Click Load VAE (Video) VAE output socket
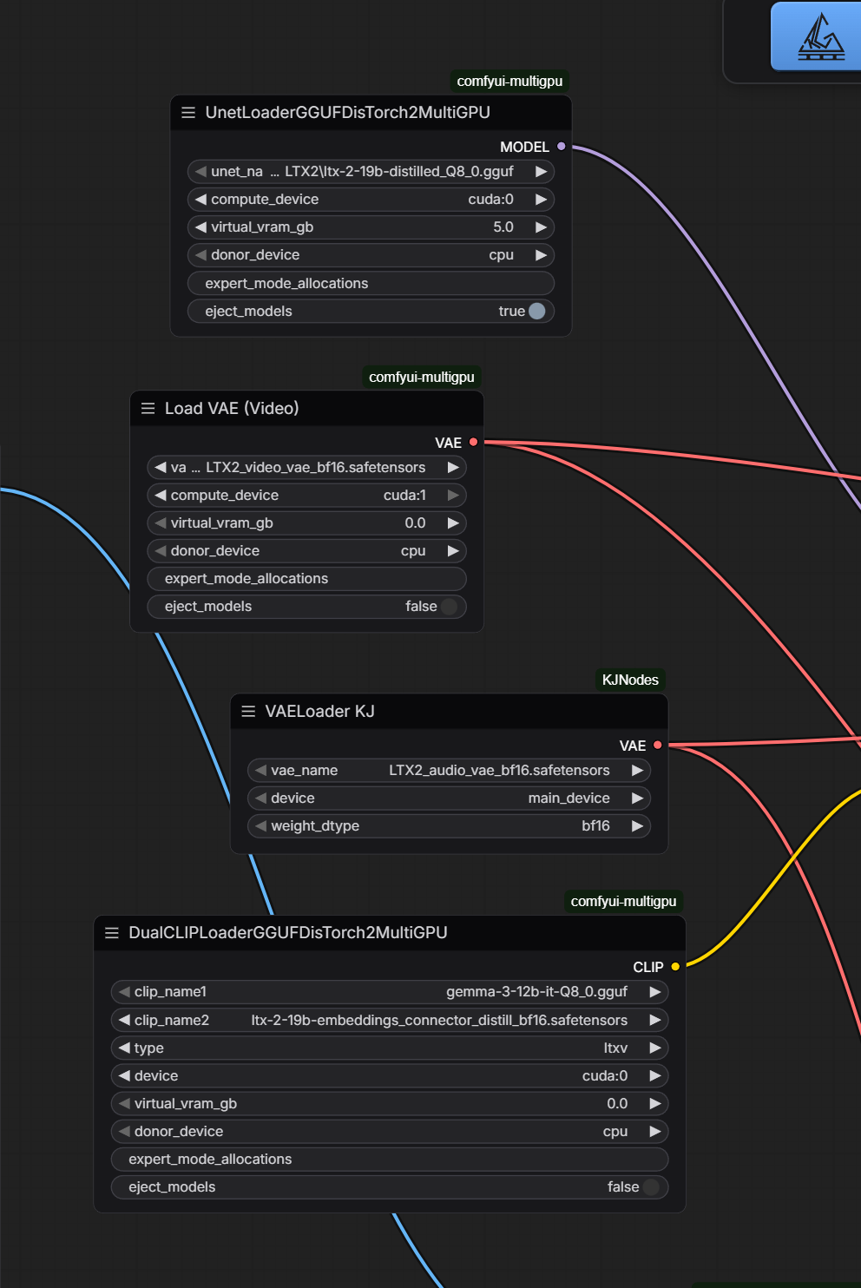This screenshot has width=861, height=1288. pyautogui.click(x=473, y=443)
